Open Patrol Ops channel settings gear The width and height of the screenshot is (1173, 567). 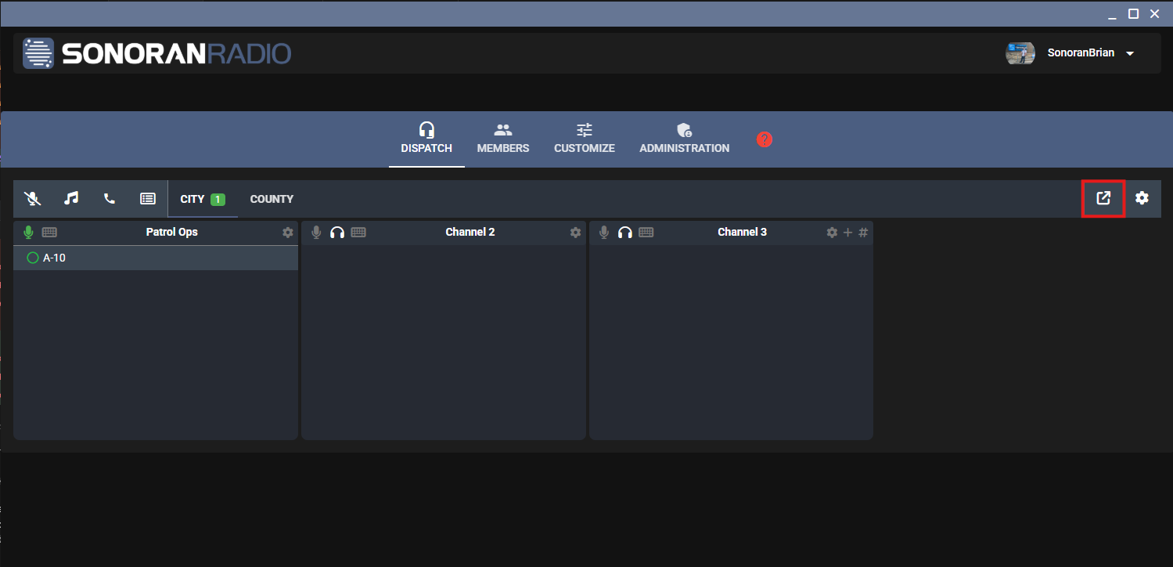tap(287, 233)
